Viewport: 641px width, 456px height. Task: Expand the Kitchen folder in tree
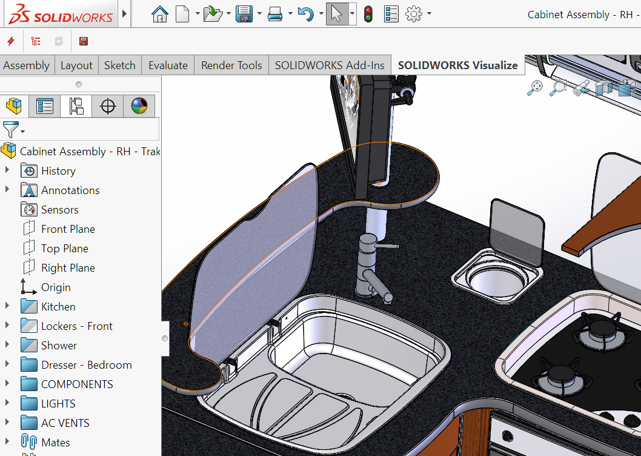(7, 306)
